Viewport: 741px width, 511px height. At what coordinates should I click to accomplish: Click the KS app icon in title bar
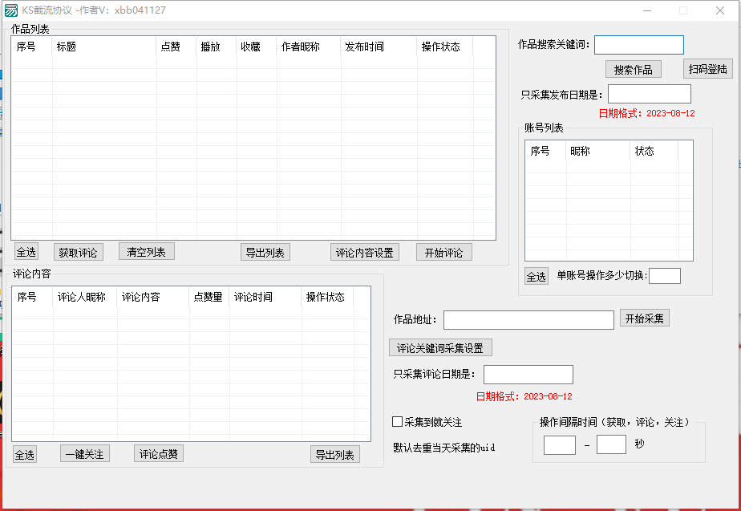coord(11,10)
